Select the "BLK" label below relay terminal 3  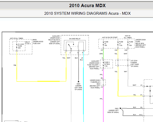click(76, 58)
